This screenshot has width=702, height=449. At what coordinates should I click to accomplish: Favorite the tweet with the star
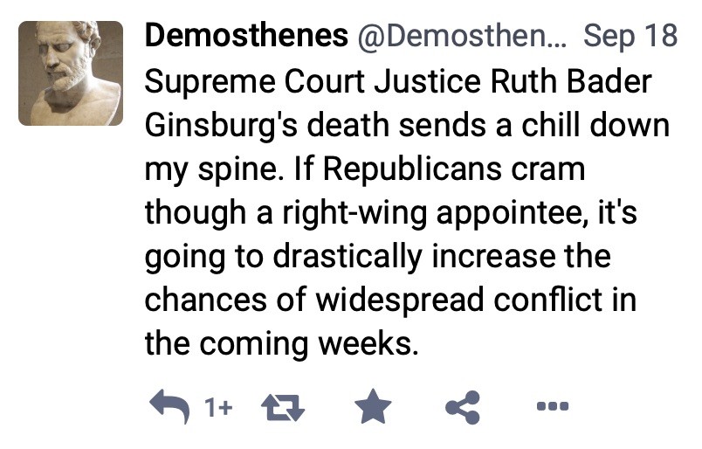(373, 406)
